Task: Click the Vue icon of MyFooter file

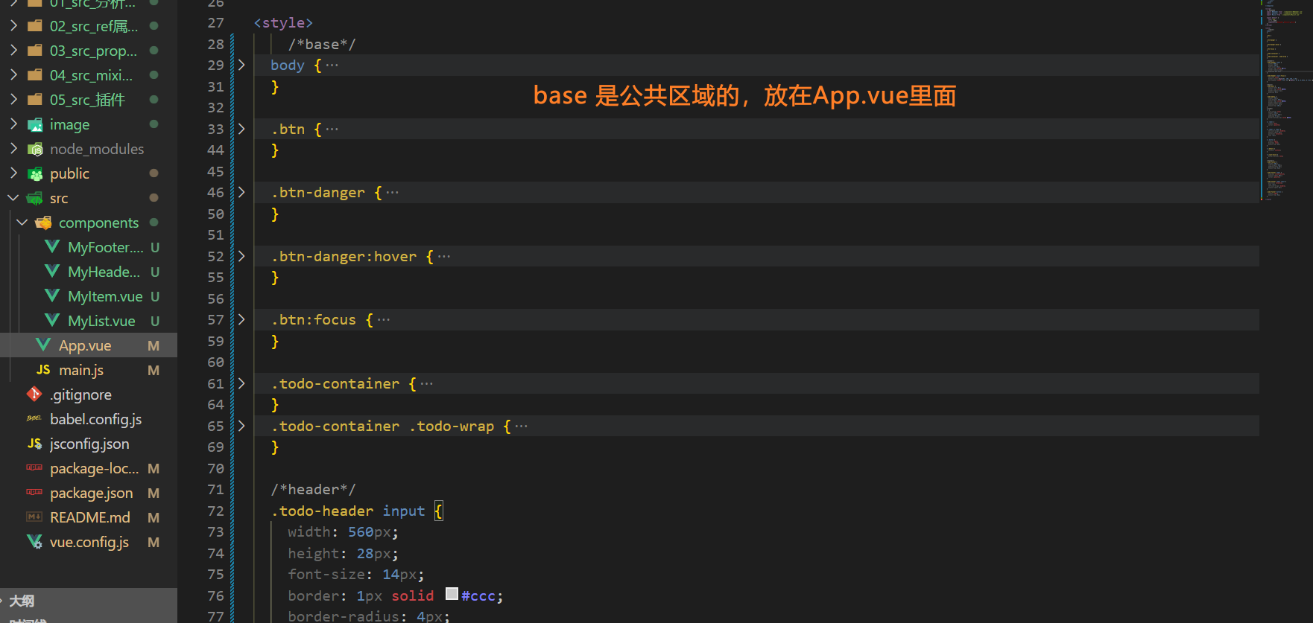Action: (x=52, y=246)
